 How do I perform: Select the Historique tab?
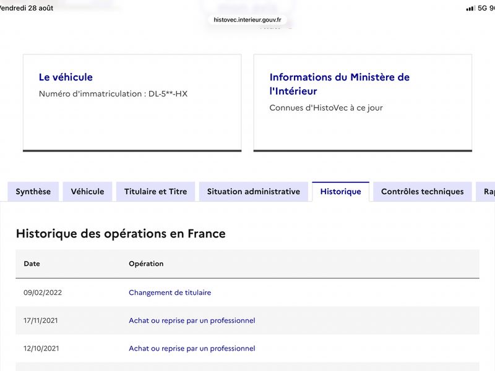point(341,192)
